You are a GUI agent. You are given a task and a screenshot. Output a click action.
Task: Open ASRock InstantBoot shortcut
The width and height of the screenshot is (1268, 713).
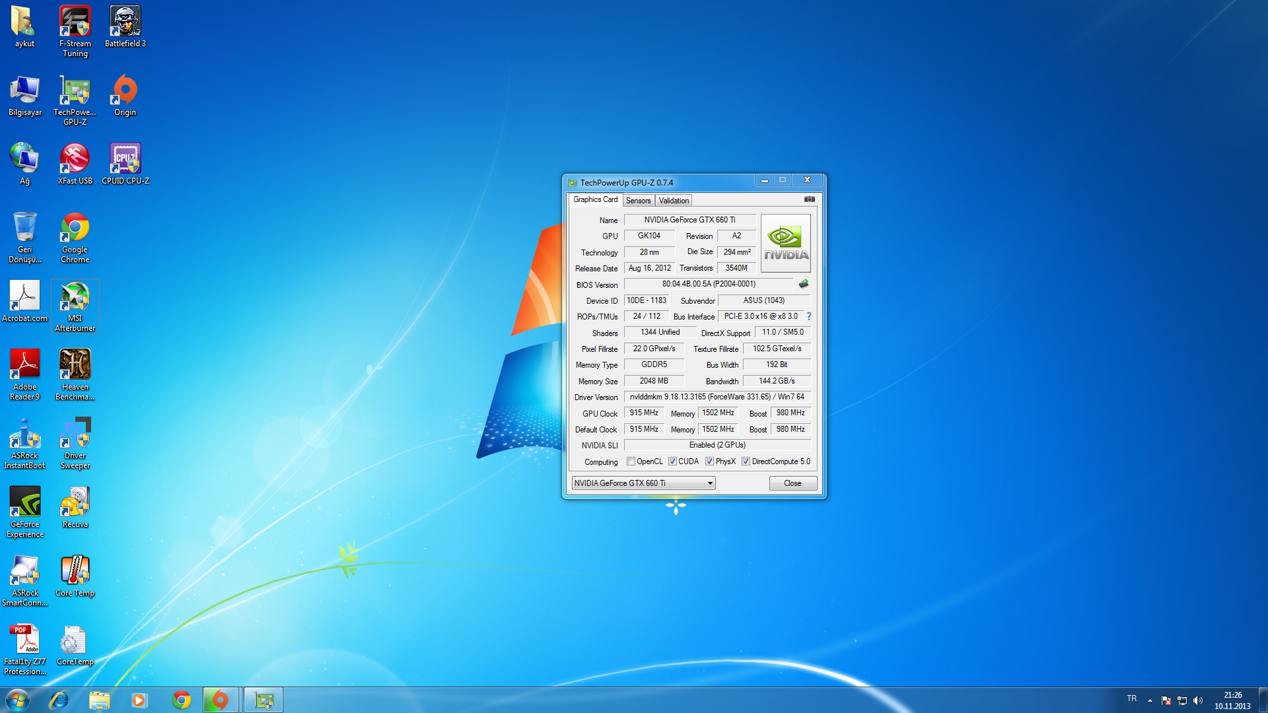coord(25,444)
